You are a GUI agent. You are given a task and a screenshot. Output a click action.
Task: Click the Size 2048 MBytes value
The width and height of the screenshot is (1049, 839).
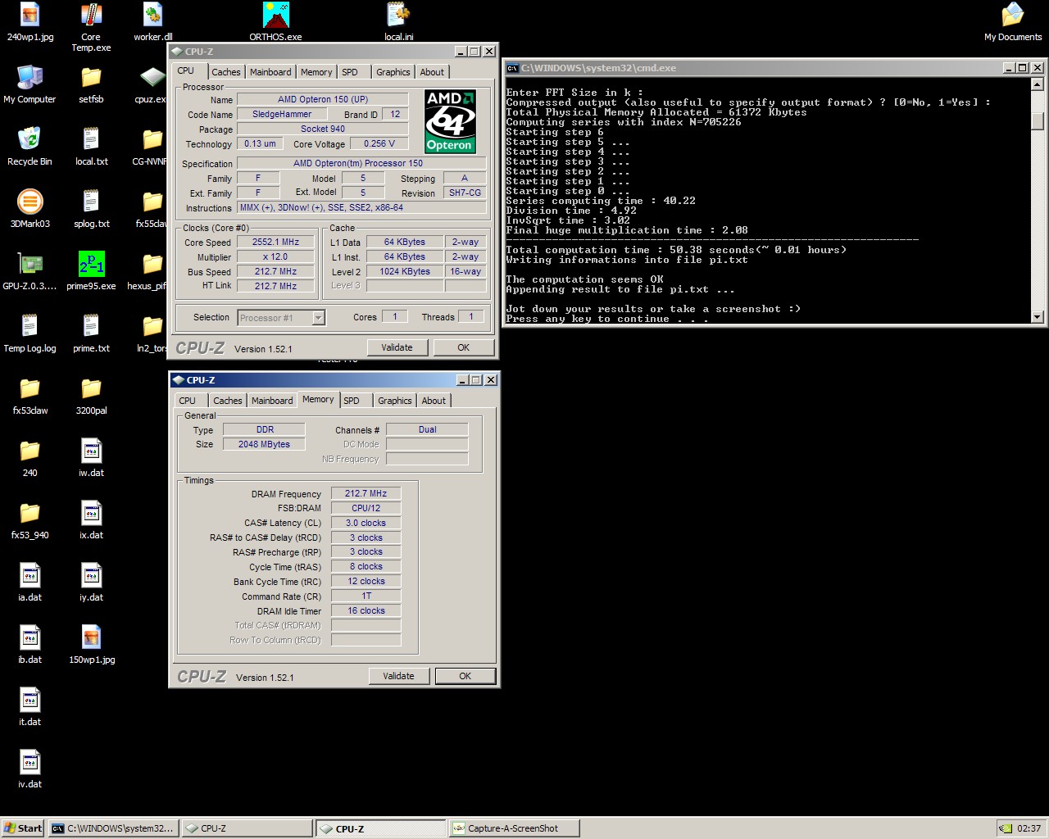pyautogui.click(x=264, y=444)
